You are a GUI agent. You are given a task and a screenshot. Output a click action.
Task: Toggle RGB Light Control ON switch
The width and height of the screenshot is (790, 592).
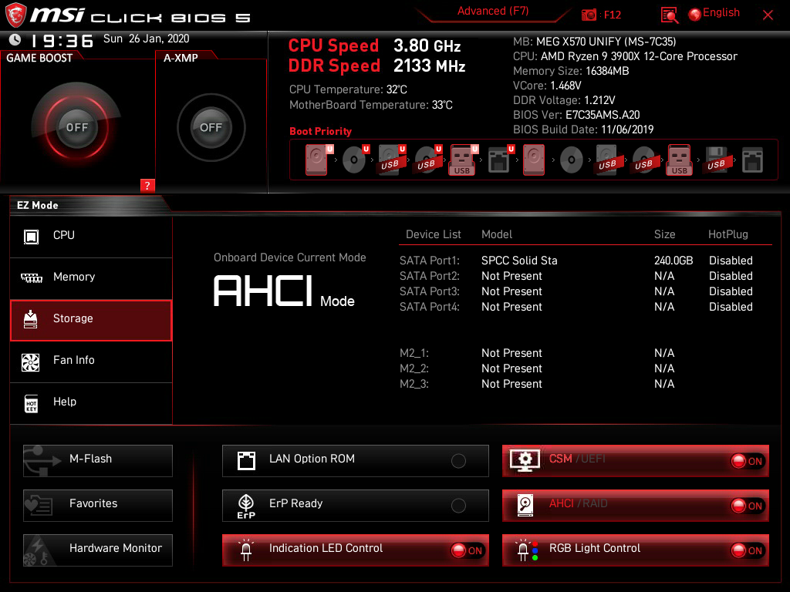tap(748, 550)
